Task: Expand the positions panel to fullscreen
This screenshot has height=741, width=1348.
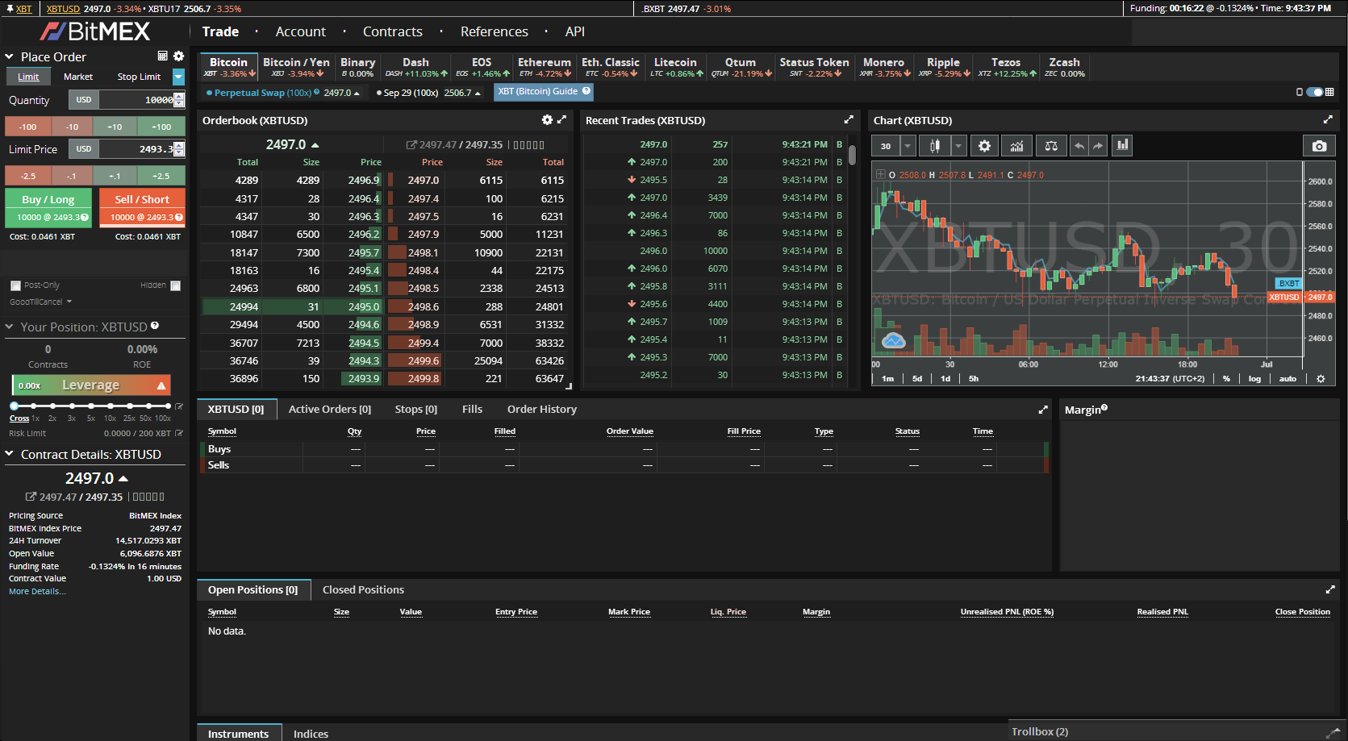Action: (x=1330, y=589)
